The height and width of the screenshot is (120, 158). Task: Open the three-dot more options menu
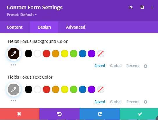(x=152, y=7)
